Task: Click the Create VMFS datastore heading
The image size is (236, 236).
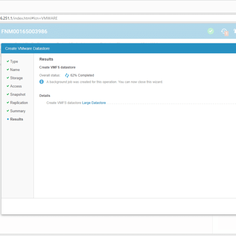Action: click(x=57, y=67)
